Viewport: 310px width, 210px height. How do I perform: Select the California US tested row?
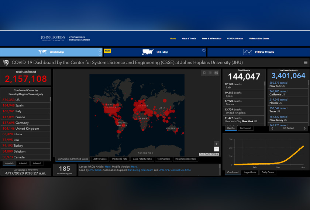tap(288, 93)
